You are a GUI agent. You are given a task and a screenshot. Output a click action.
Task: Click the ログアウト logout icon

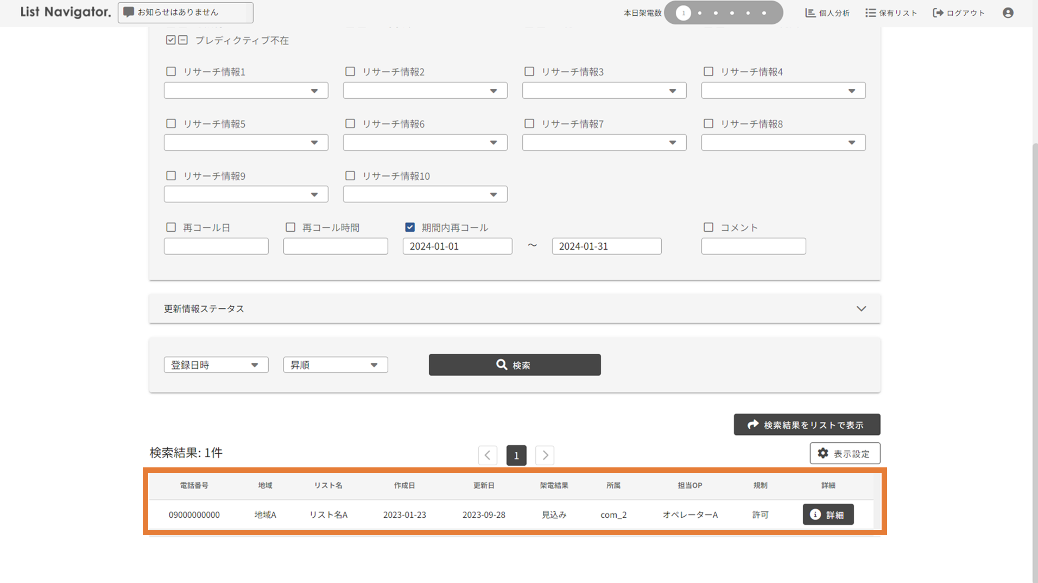point(938,13)
